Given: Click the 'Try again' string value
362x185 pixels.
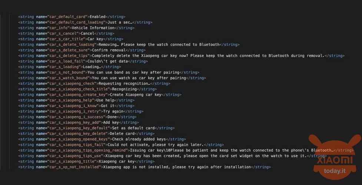Looking at the screenshot, I should (x=113, y=111).
